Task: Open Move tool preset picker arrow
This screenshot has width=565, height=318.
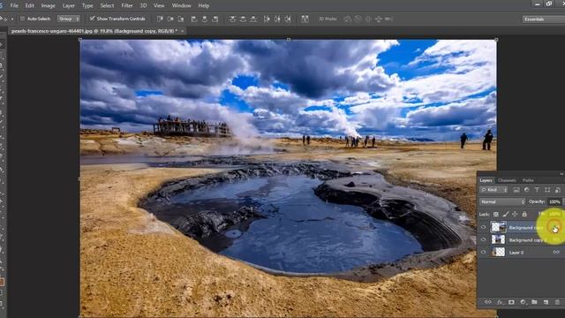Action: pyautogui.click(x=12, y=19)
